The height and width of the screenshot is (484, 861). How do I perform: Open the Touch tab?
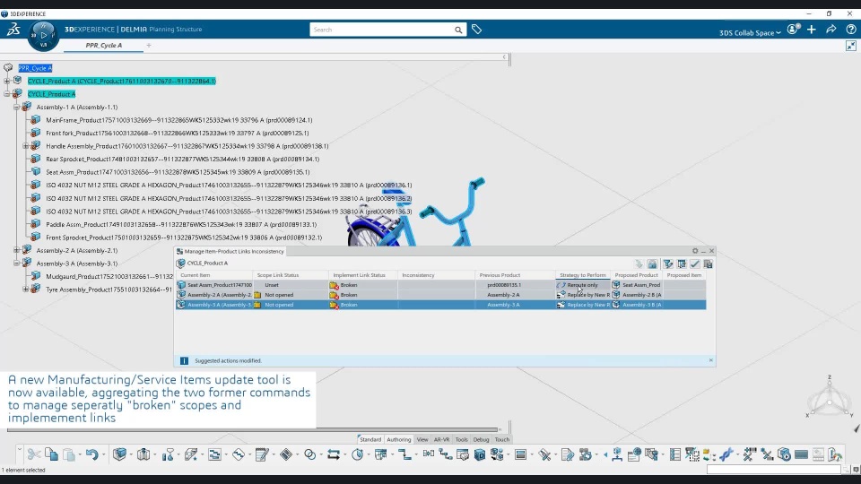(502, 439)
